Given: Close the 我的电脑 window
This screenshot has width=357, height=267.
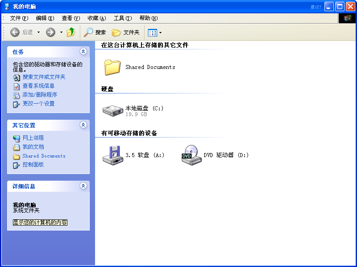Looking at the screenshot, I should 350,7.
